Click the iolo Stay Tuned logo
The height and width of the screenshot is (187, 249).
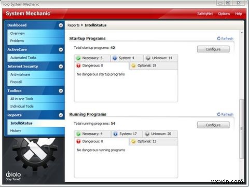coord(13,176)
